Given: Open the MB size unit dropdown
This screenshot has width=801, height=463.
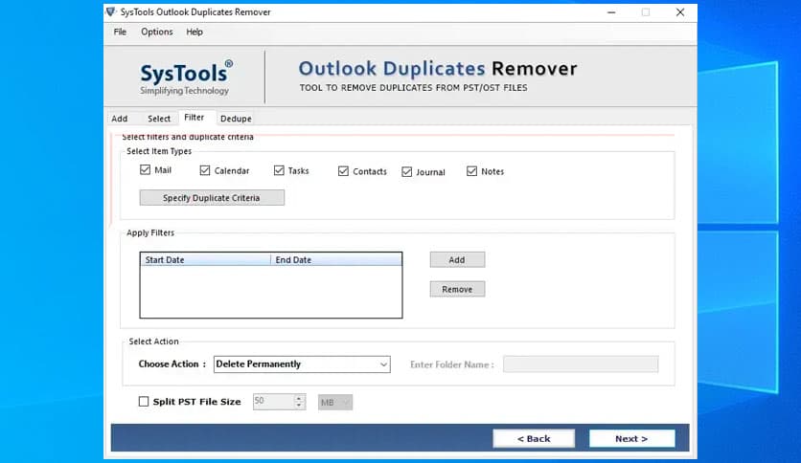Looking at the screenshot, I should pyautogui.click(x=335, y=403).
